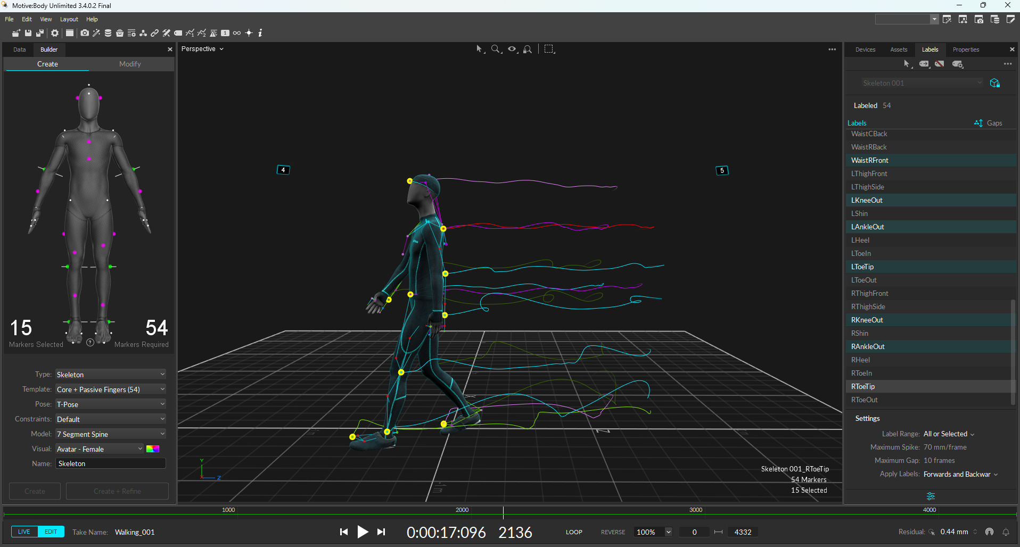The width and height of the screenshot is (1020, 547).
Task: Click the marquee selection icon in the viewport toolbar
Action: tap(549, 49)
